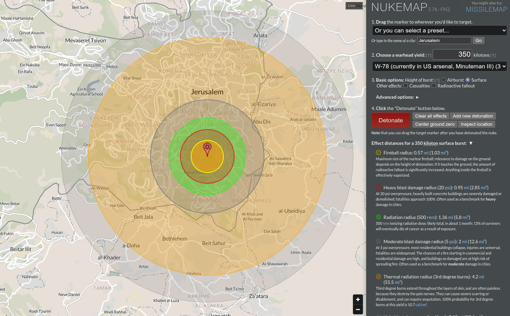Click the yellow Fireball radius color swatch
Viewport: 510px width, 316px height.
379,153
